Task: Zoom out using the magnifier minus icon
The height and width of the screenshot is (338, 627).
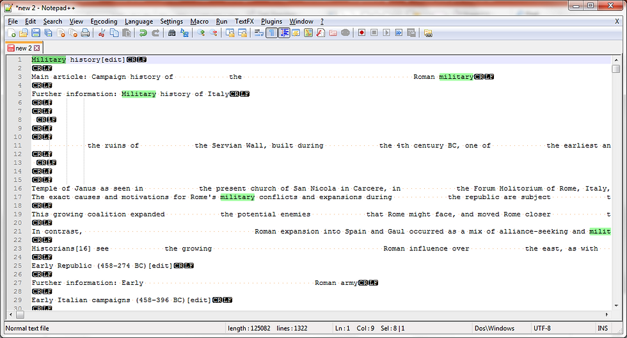Action: (x=214, y=33)
